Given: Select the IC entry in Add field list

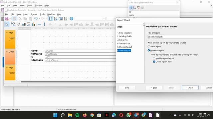Looking at the screenshot, I should [154, 12].
